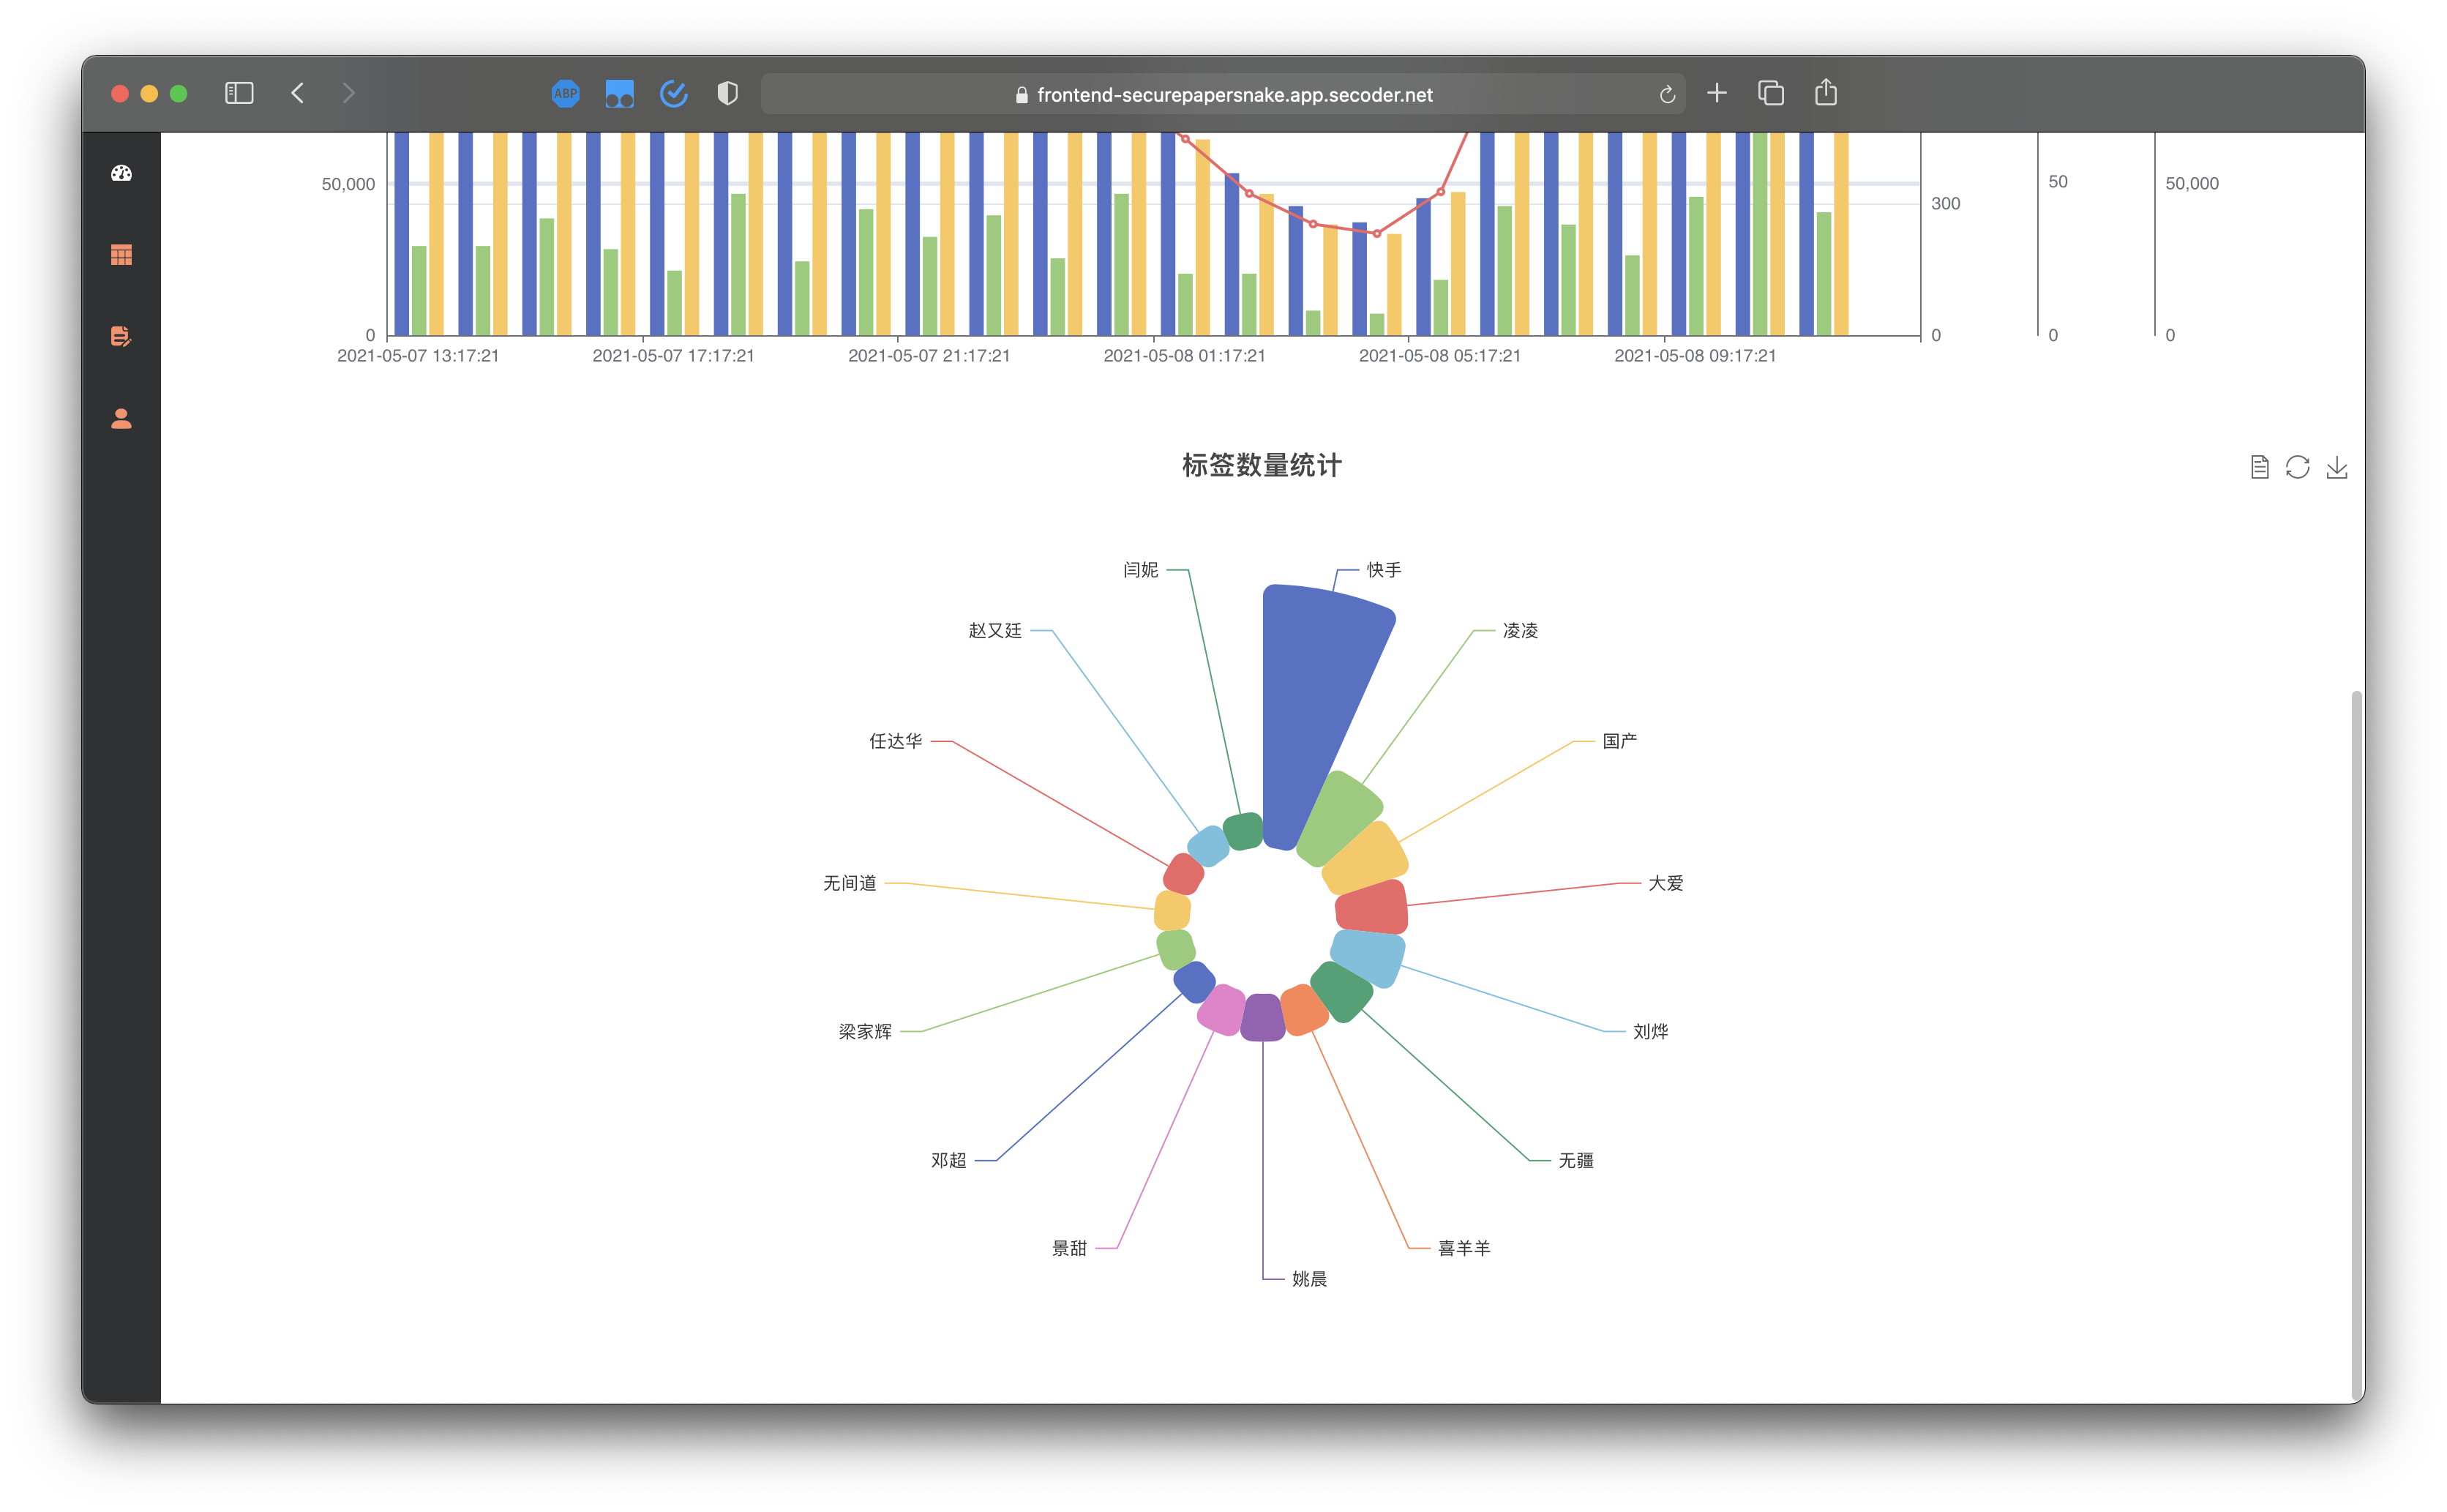This screenshot has width=2447, height=1512.
Task: Click the ABP ad-blocker extension icon
Action: point(566,93)
